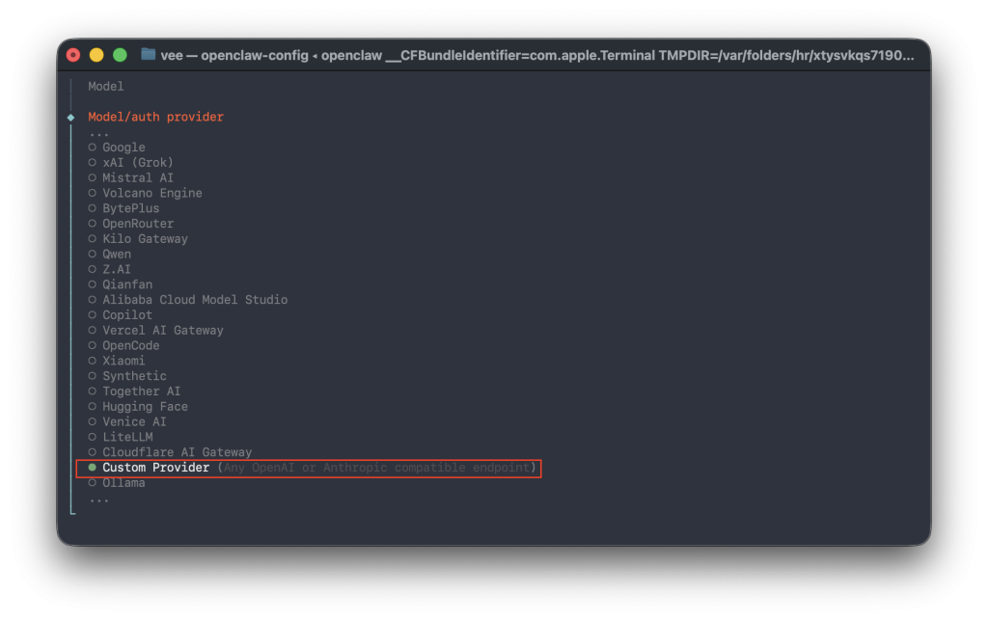Choose the LiteLLM provider entry
This screenshot has height=621, width=988.
(127, 437)
